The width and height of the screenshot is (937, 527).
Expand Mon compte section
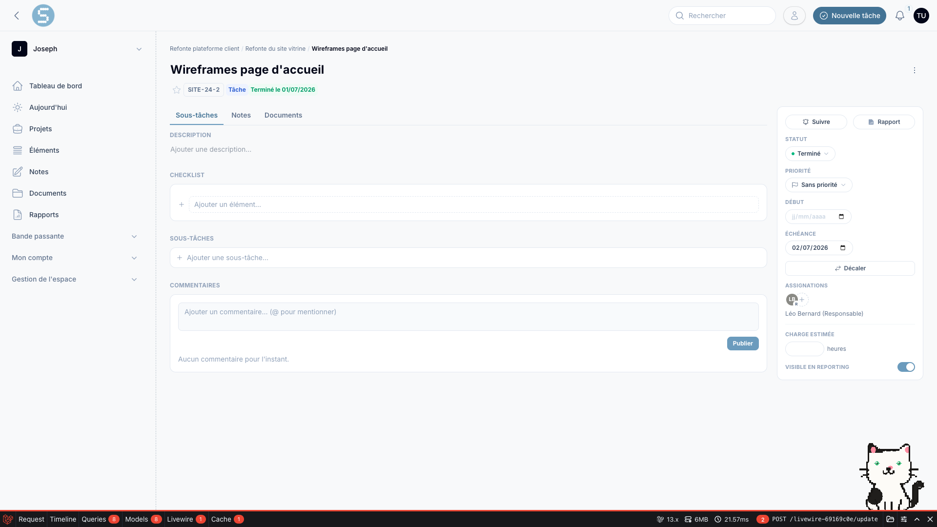coord(74,258)
